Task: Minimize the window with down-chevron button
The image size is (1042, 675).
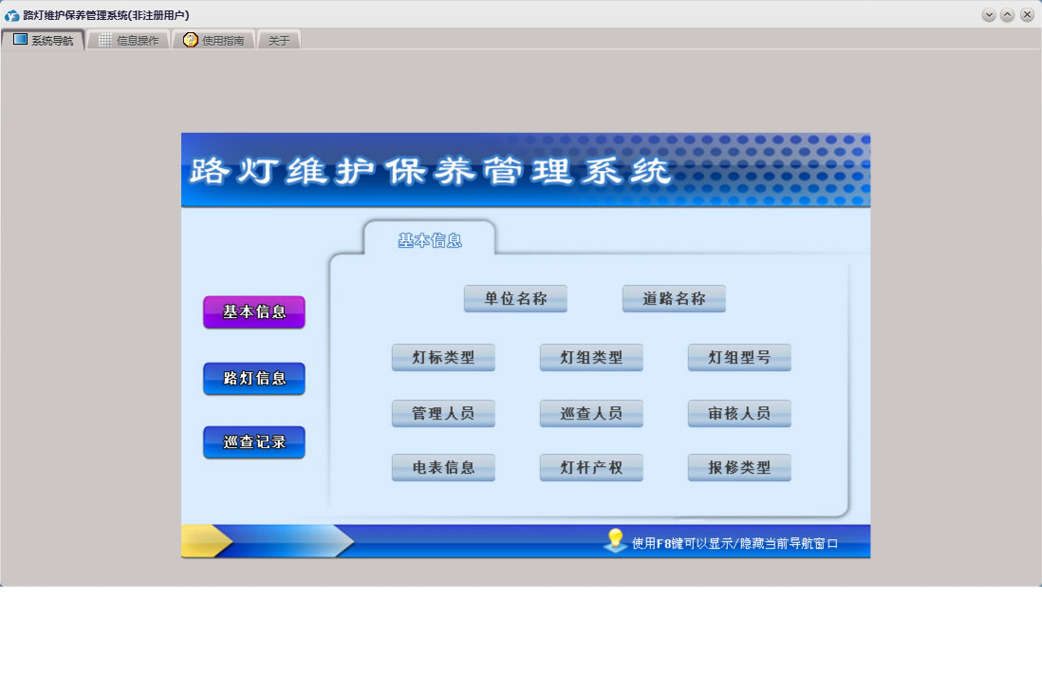Action: coord(989,14)
